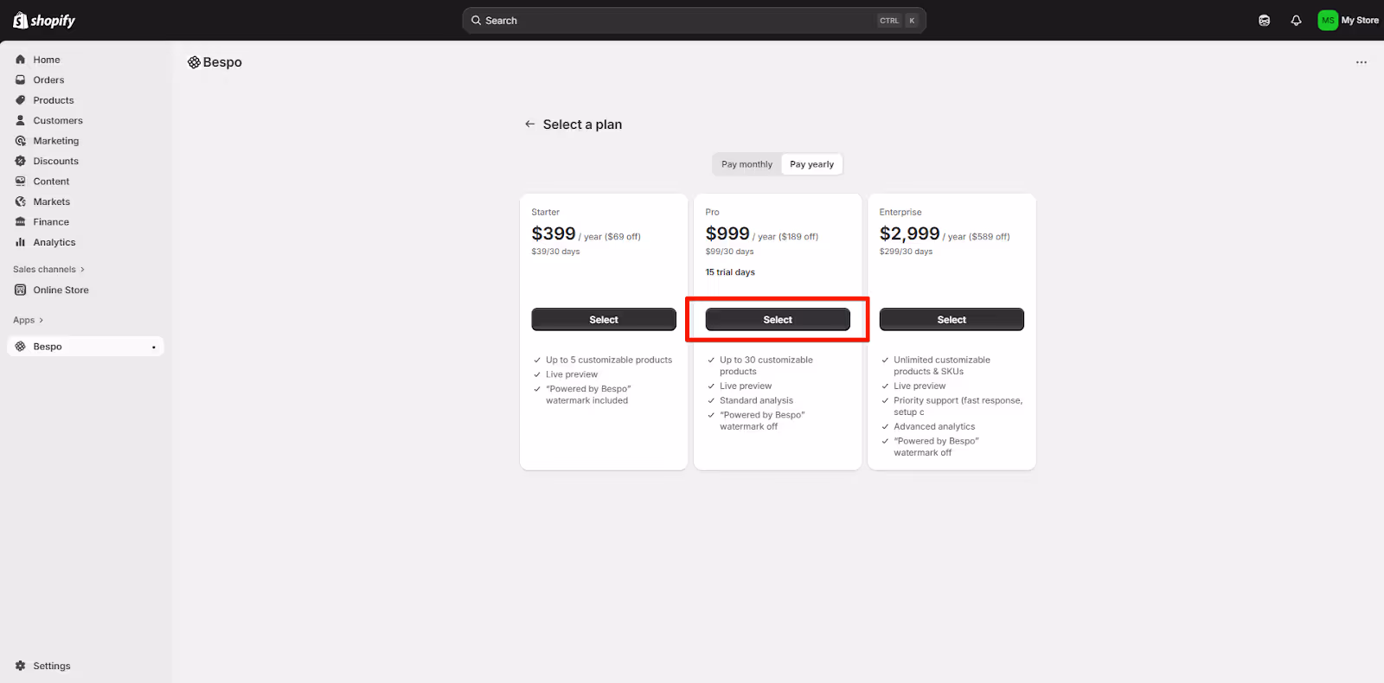Click the Finance bank icon
The height and width of the screenshot is (683, 1384).
click(21, 222)
